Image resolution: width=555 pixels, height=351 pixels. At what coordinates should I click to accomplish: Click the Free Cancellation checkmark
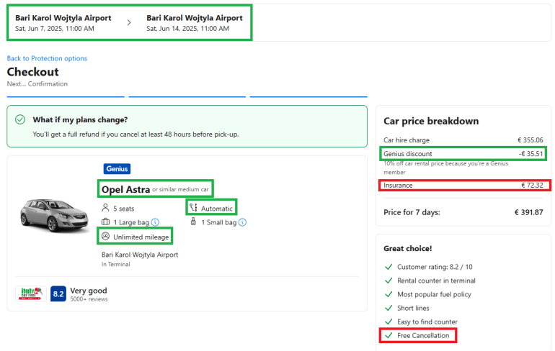[388, 335]
